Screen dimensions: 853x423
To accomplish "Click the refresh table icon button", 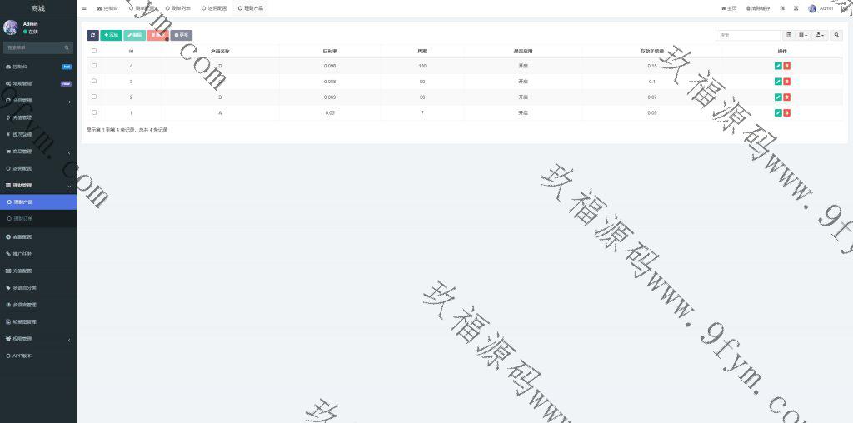I will coord(92,35).
